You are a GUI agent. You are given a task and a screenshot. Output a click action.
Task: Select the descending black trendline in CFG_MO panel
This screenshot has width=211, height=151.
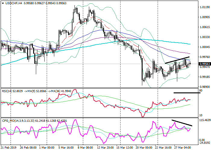182,123
